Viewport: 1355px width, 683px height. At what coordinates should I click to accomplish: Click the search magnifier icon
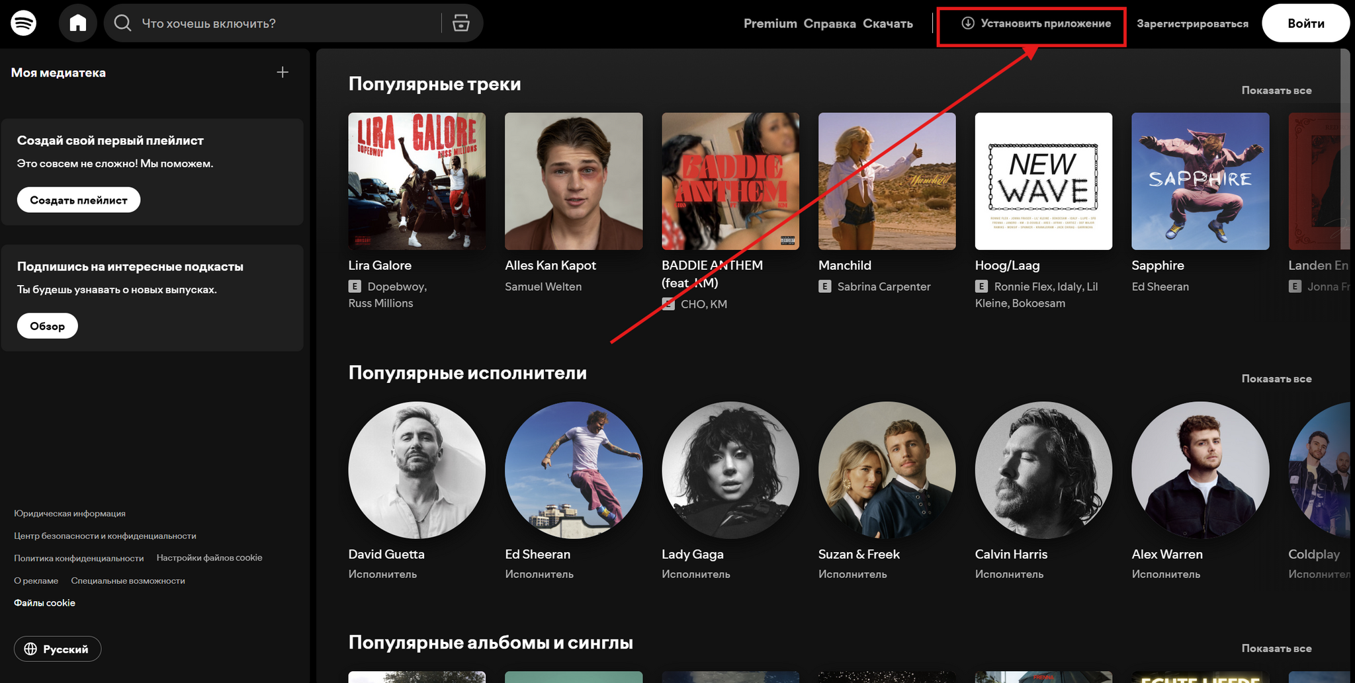122,23
